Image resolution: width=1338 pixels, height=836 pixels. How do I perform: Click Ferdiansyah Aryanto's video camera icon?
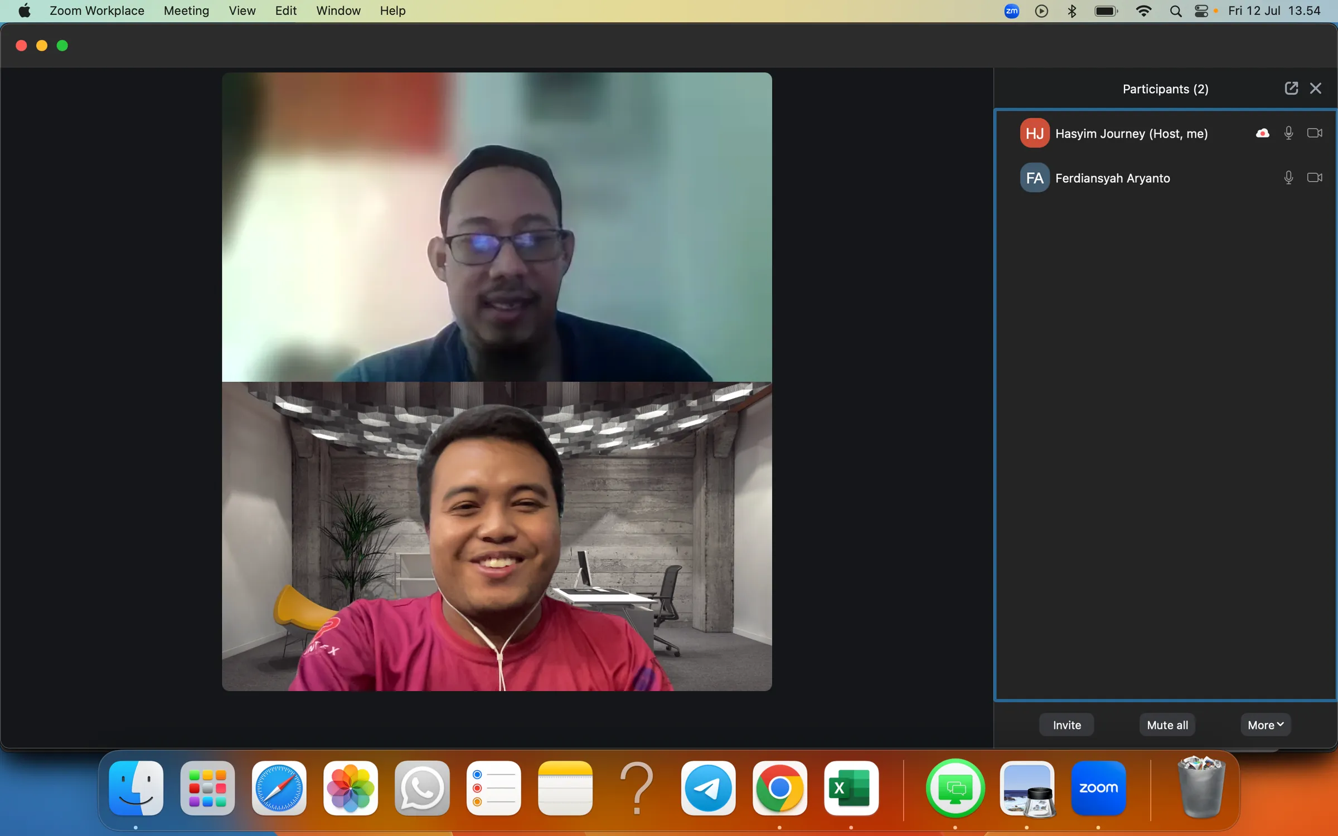1314,177
